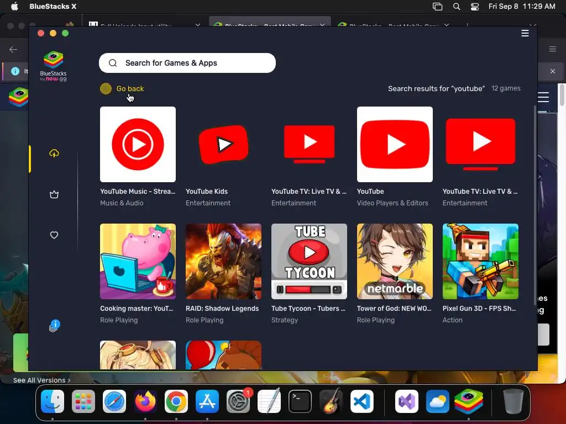Image resolution: width=566 pixels, height=424 pixels.
Task: Open Finder from the Dock
Action: coord(53,401)
